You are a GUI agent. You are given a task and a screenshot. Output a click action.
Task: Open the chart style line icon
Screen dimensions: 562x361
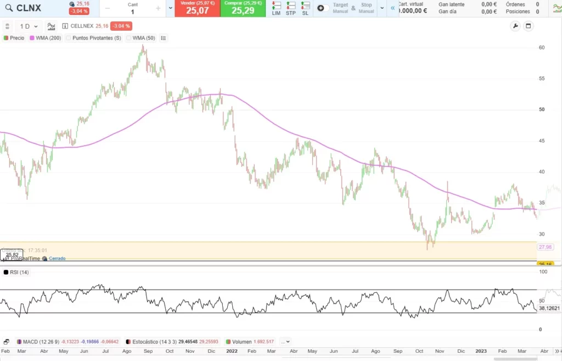point(51,26)
